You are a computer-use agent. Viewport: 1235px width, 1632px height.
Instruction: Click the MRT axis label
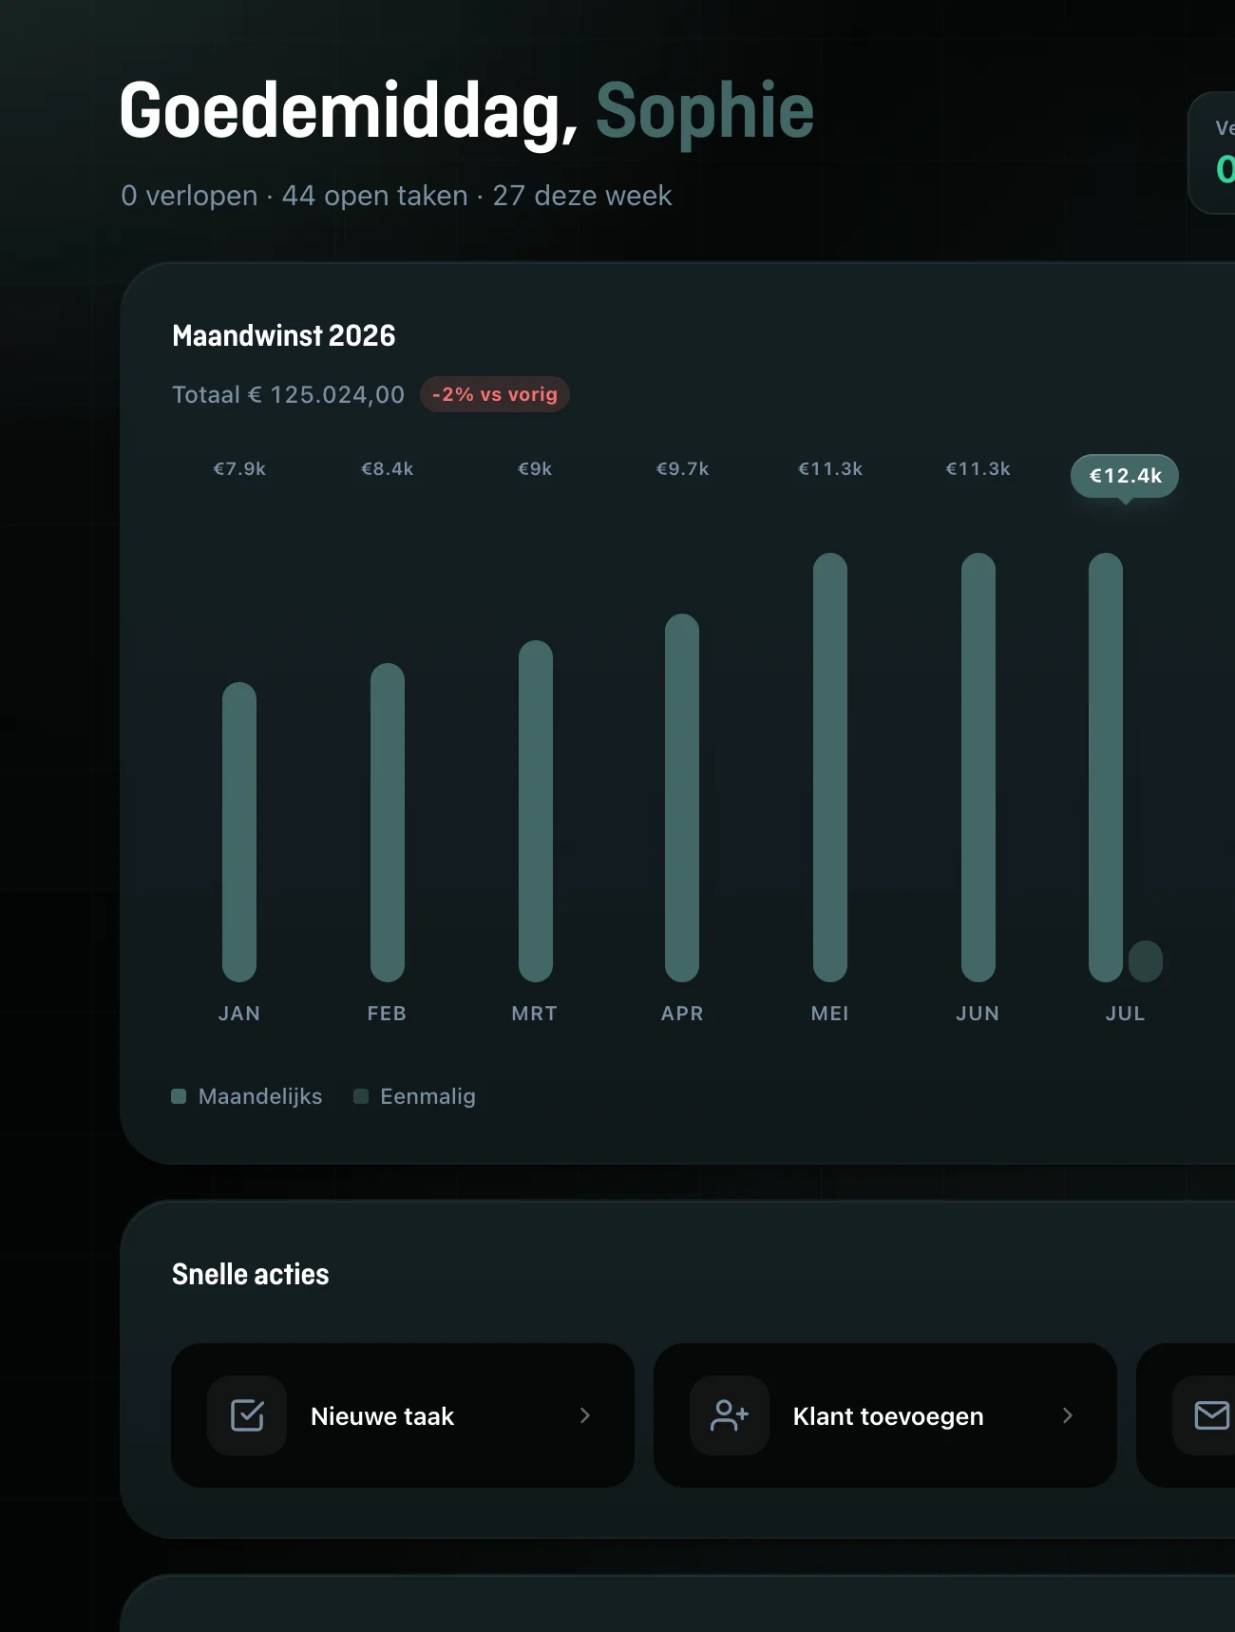point(535,1014)
